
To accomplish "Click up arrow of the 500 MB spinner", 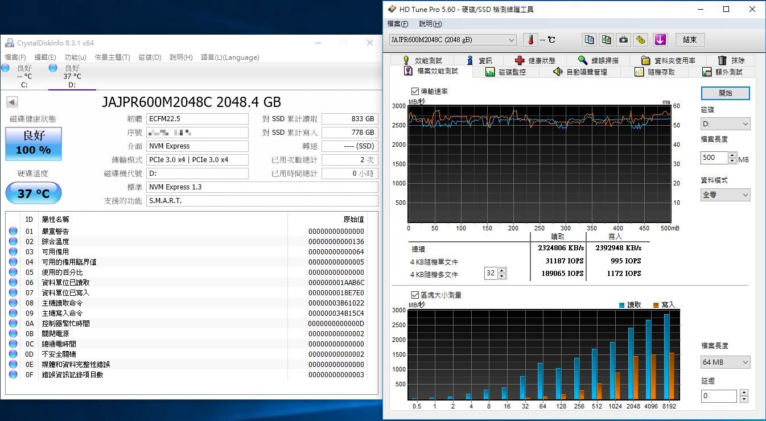I will pos(732,155).
